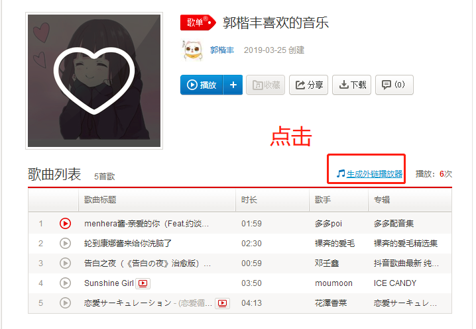
Task: Play song 5 恋爱サーキュレーション
Action: pos(65,303)
